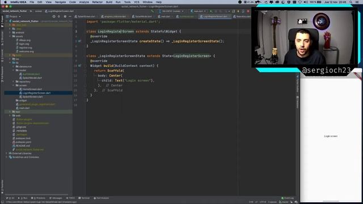Click the green Run button in the toolbar
Screen dimensions: 363x204
click(211, 11)
